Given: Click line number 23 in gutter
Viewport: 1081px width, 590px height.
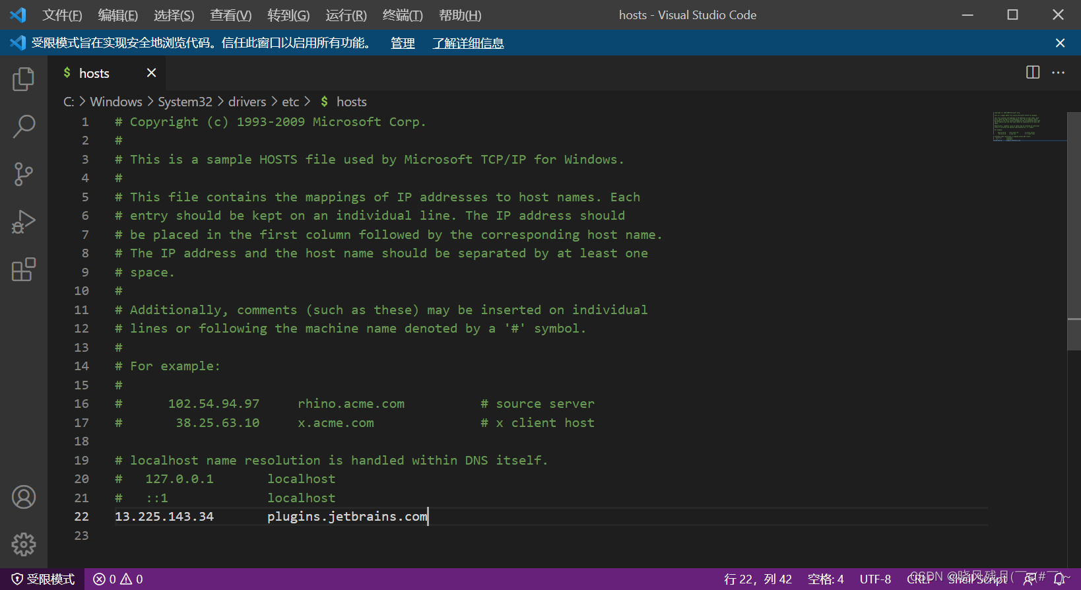Looking at the screenshot, I should pyautogui.click(x=81, y=536).
